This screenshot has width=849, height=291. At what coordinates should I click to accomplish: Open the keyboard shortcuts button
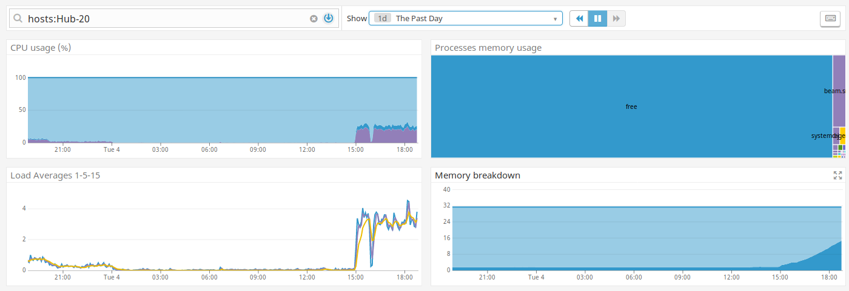[x=830, y=19]
